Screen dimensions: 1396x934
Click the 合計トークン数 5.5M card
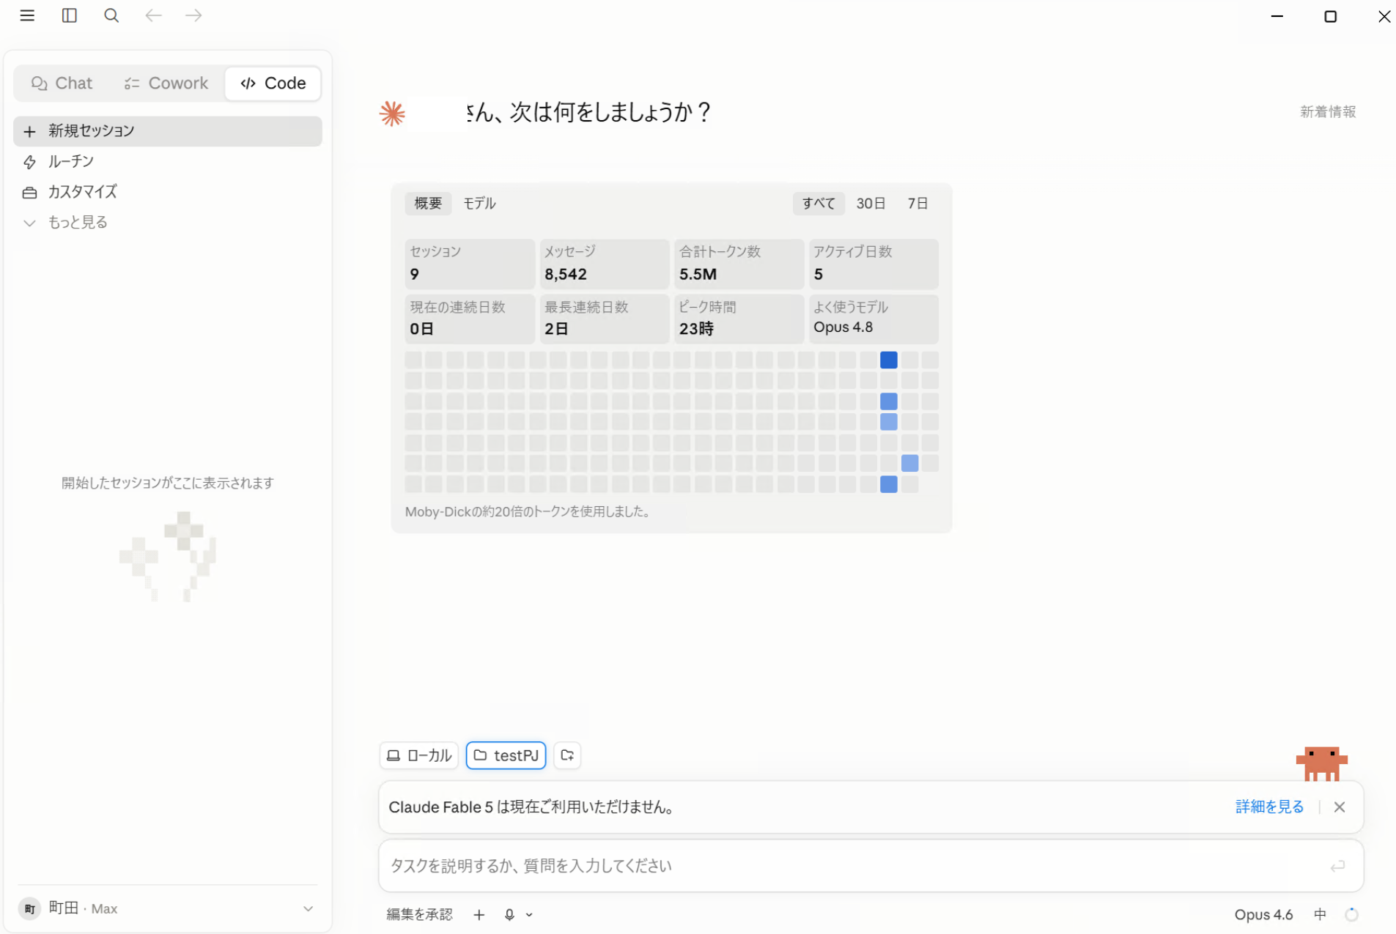[739, 264]
